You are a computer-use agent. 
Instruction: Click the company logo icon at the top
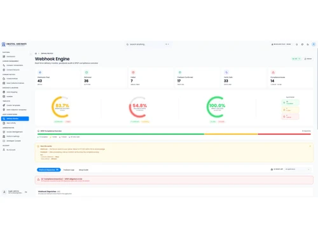4,44
